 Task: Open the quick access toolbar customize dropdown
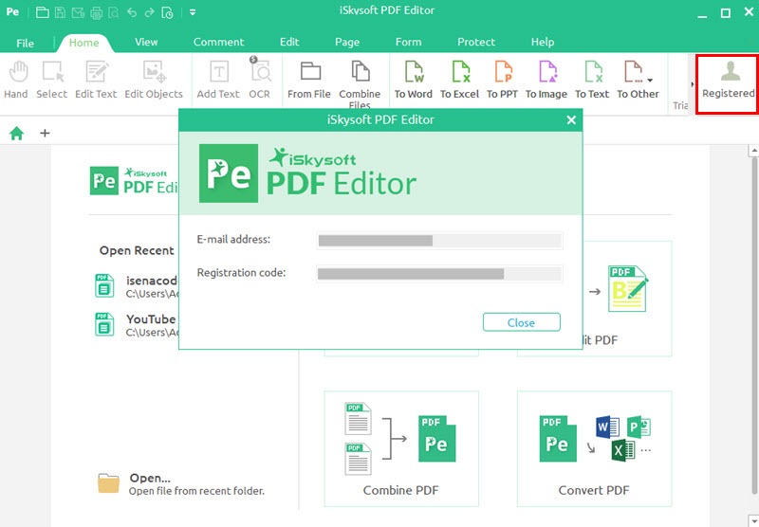click(x=193, y=12)
